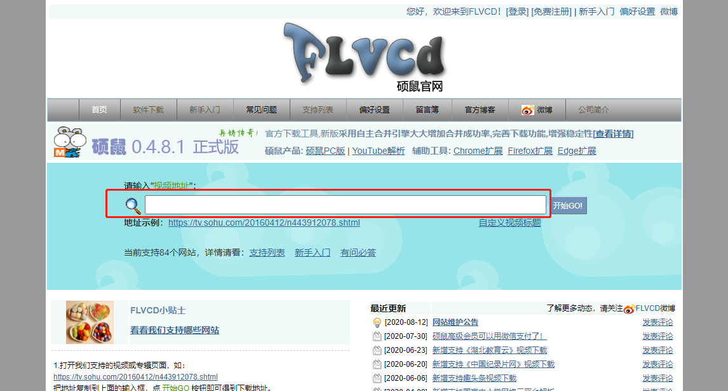Click the video URL input field
Image resolution: width=728 pixels, height=391 pixels.
[346, 205]
